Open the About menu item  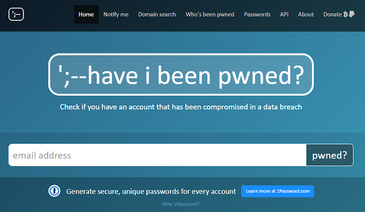(306, 14)
